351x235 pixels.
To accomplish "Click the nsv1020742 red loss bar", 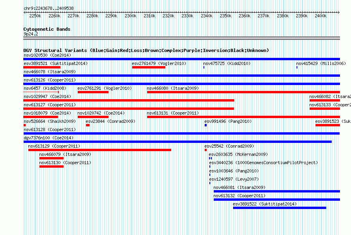I will click(93, 117).
